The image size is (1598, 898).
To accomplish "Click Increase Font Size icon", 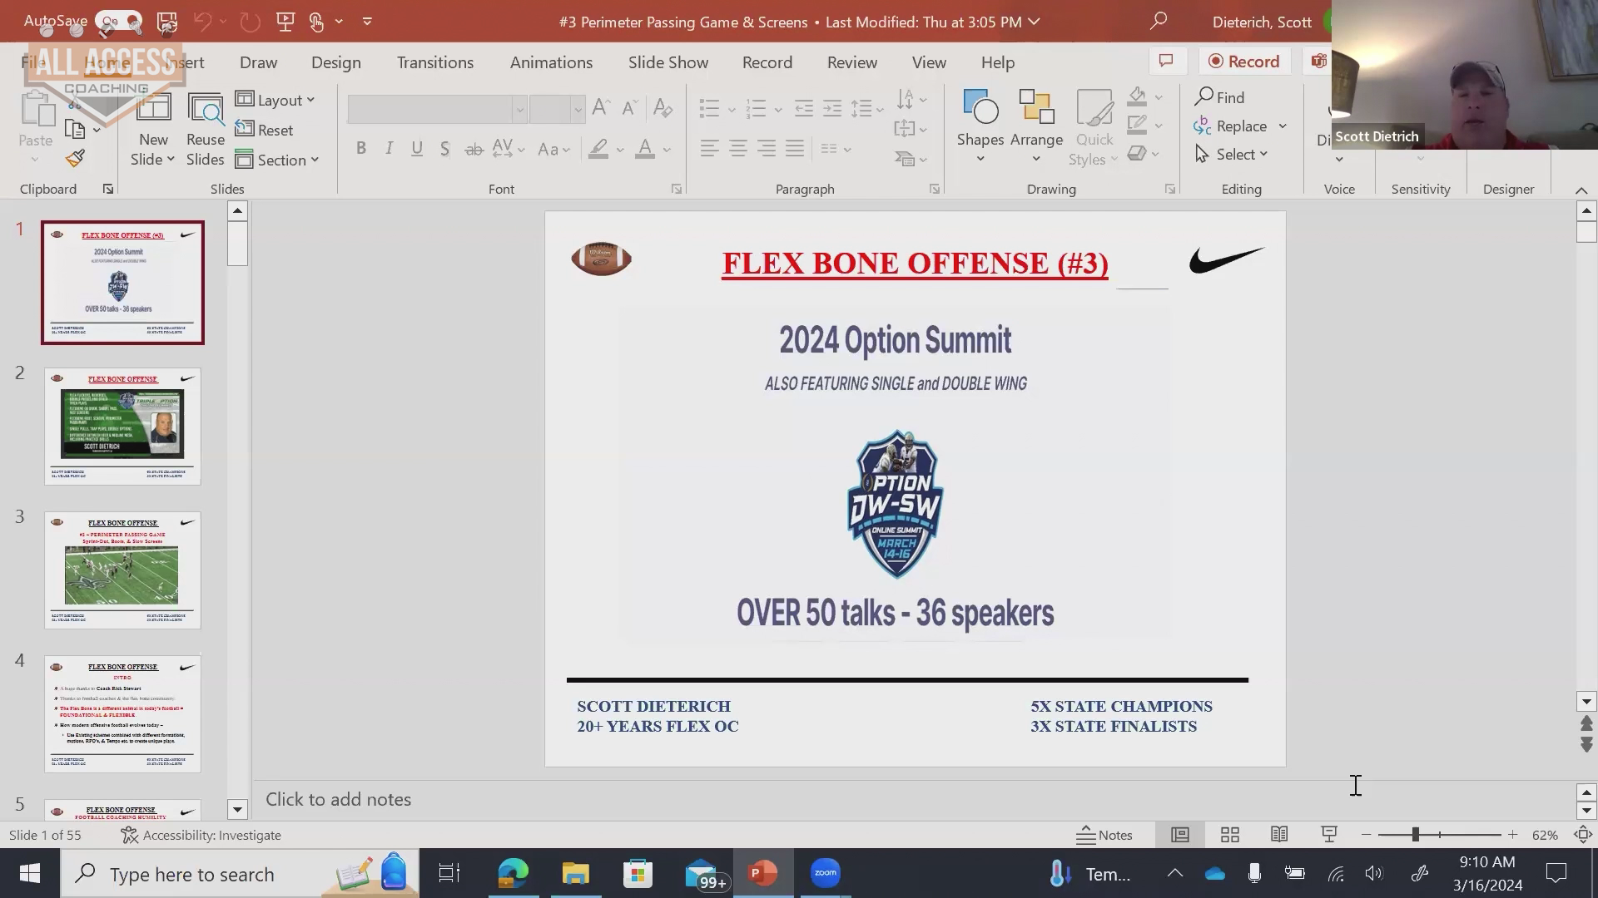I will point(601,107).
